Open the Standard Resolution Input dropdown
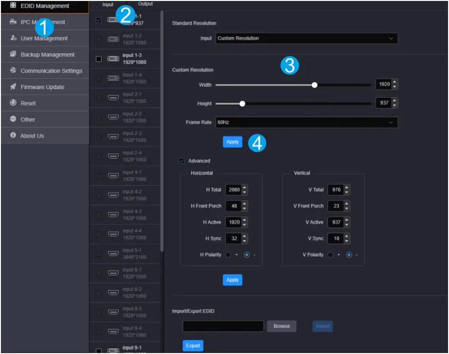Viewport: 449px width, 354px height. [x=306, y=38]
